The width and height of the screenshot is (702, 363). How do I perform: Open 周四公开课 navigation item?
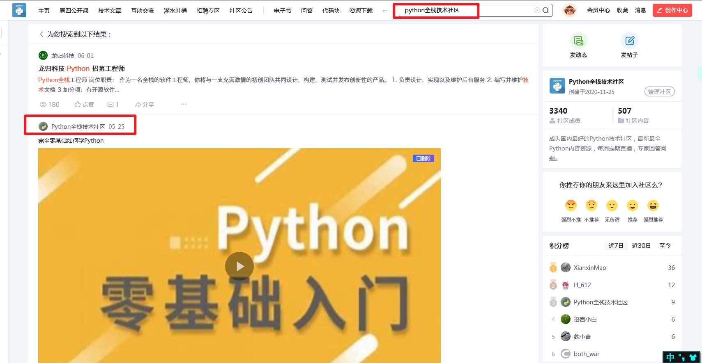(74, 11)
